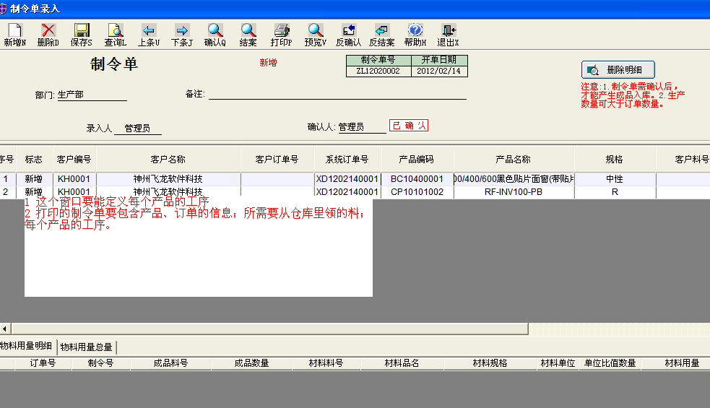Select product code cell BC10400001
The height and width of the screenshot is (408, 710).
[x=417, y=178]
